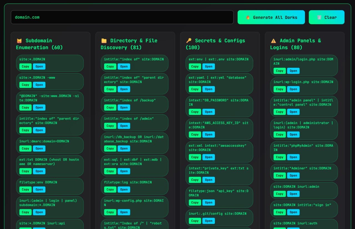
Task: Click the Generate All Dorks button
Action: 271,17
